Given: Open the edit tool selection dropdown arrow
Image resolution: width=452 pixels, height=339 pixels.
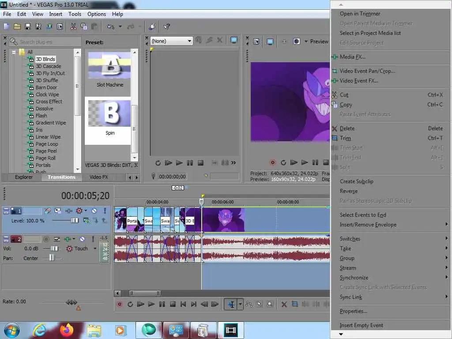Looking at the screenshot, I should [240, 304].
